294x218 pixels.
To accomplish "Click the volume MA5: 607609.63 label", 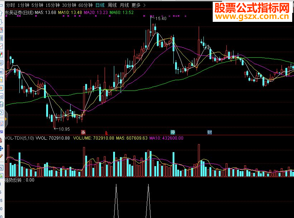I will click(132, 138).
